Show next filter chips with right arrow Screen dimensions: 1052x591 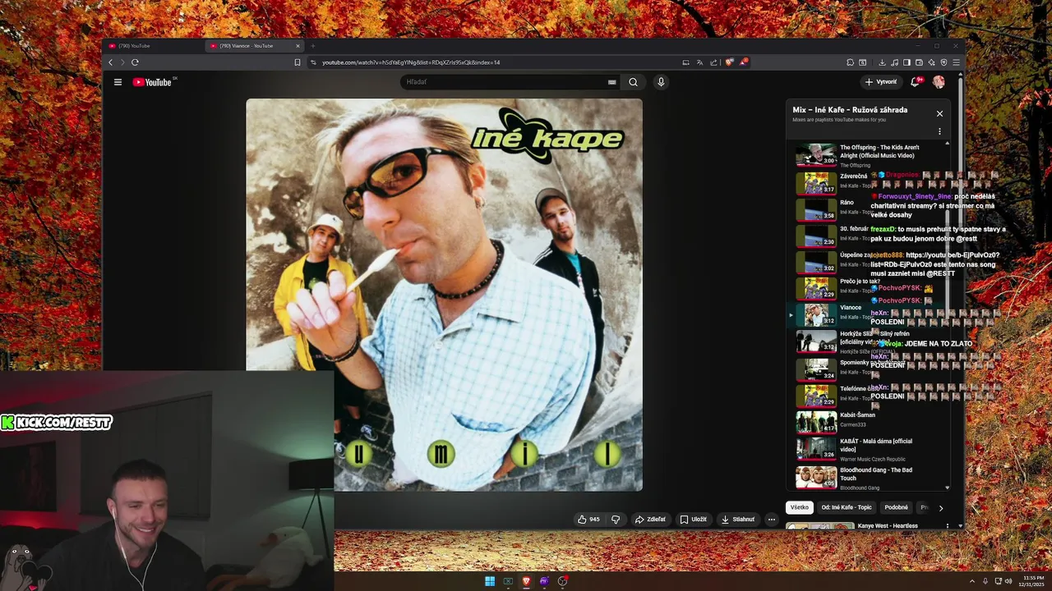click(940, 508)
